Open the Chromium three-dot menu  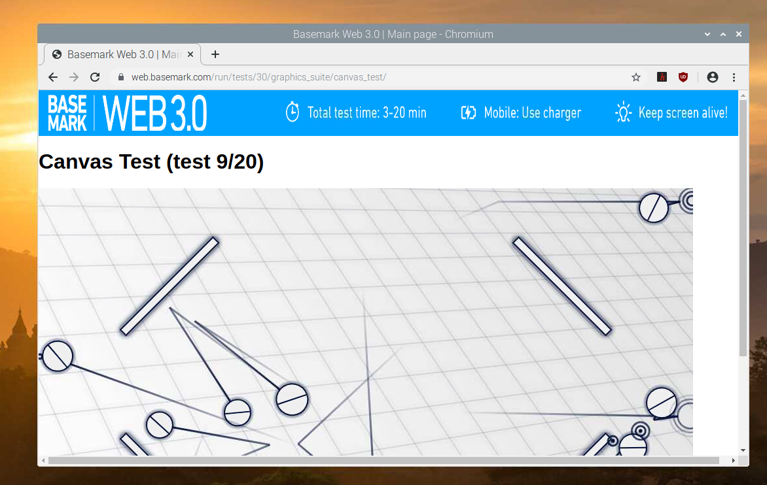[x=734, y=77]
